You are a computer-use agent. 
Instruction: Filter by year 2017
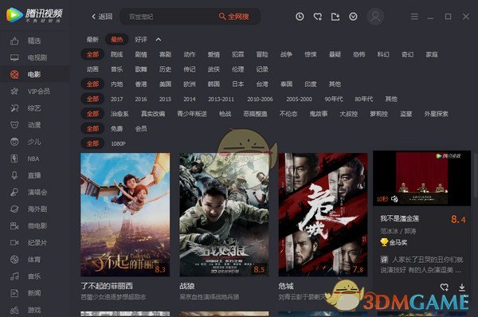point(117,99)
